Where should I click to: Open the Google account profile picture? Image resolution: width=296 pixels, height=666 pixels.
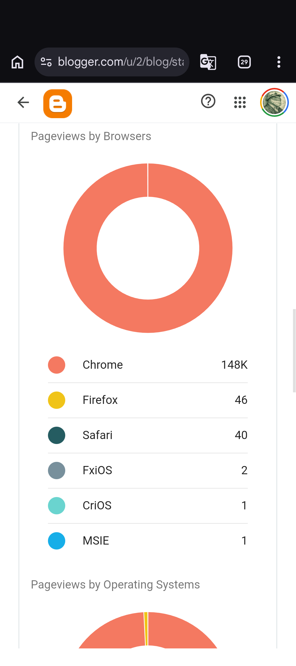click(274, 102)
